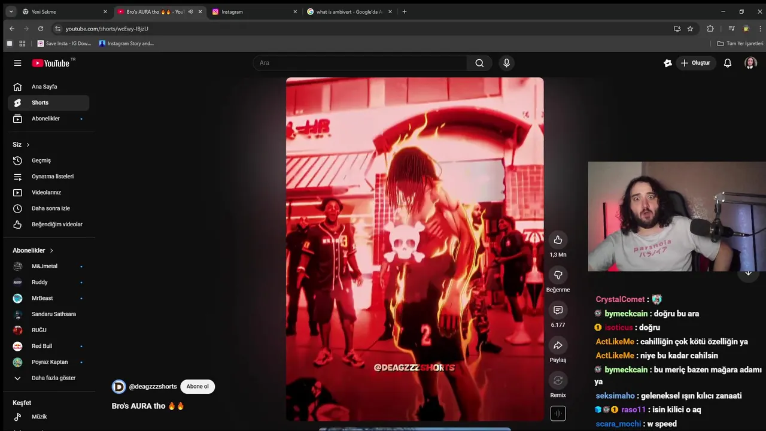Open the browser profile icon
Screen dimensions: 766x431
[x=746, y=28]
